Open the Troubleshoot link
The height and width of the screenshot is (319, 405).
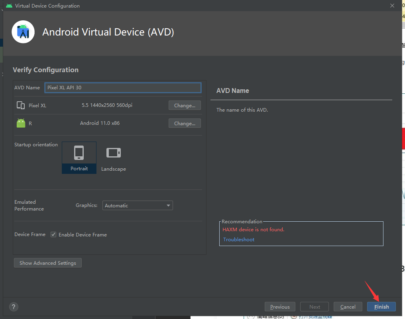pos(239,239)
